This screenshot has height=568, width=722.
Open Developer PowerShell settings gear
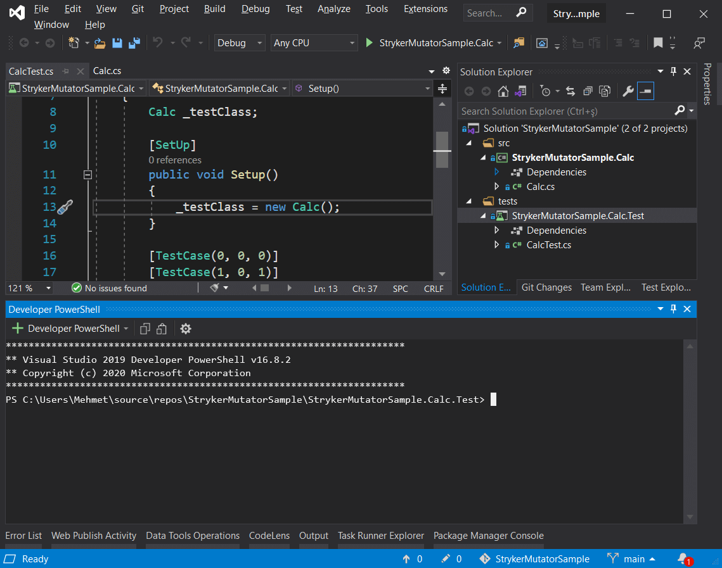[x=186, y=329]
